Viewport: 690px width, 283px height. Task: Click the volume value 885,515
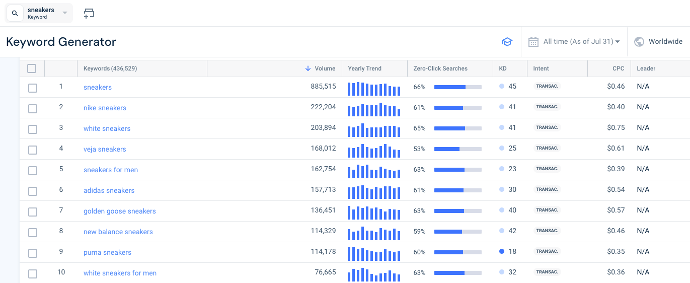point(323,86)
